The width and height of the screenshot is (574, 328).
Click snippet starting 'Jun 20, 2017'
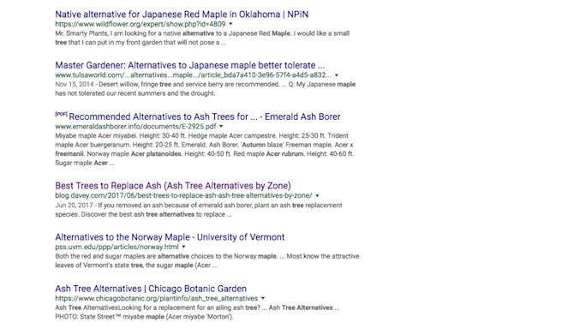coord(199,210)
